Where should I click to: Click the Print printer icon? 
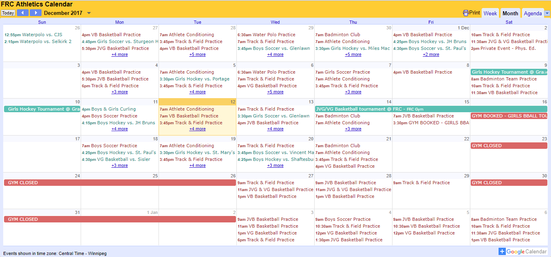pos(466,13)
